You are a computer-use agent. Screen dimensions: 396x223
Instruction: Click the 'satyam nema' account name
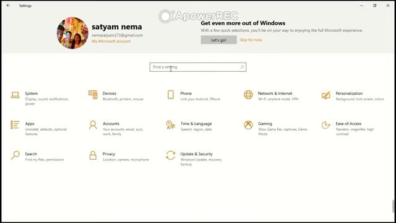click(x=117, y=27)
